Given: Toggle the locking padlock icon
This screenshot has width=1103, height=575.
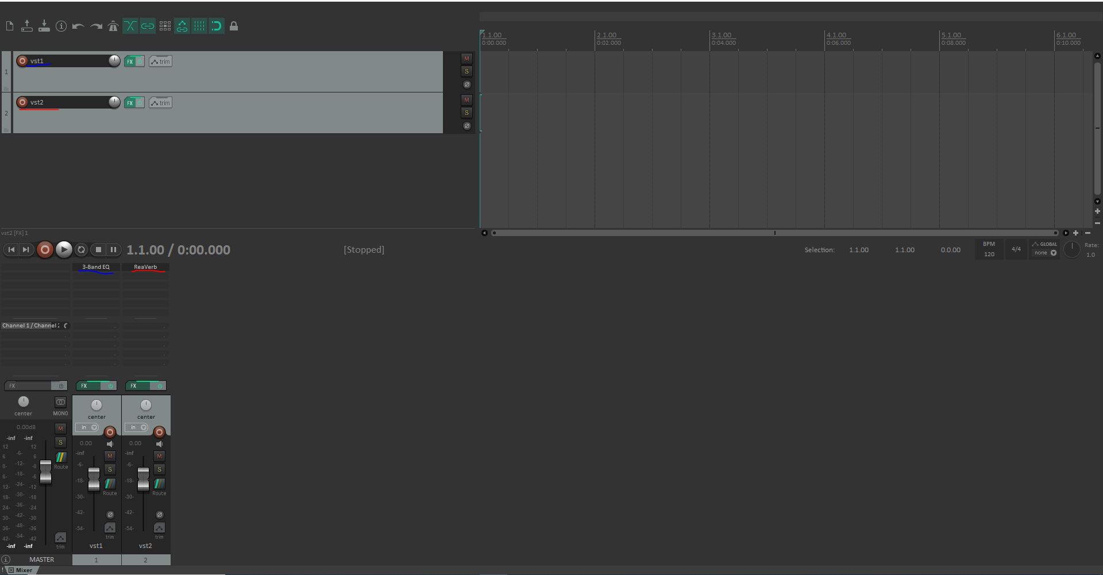Looking at the screenshot, I should [234, 26].
